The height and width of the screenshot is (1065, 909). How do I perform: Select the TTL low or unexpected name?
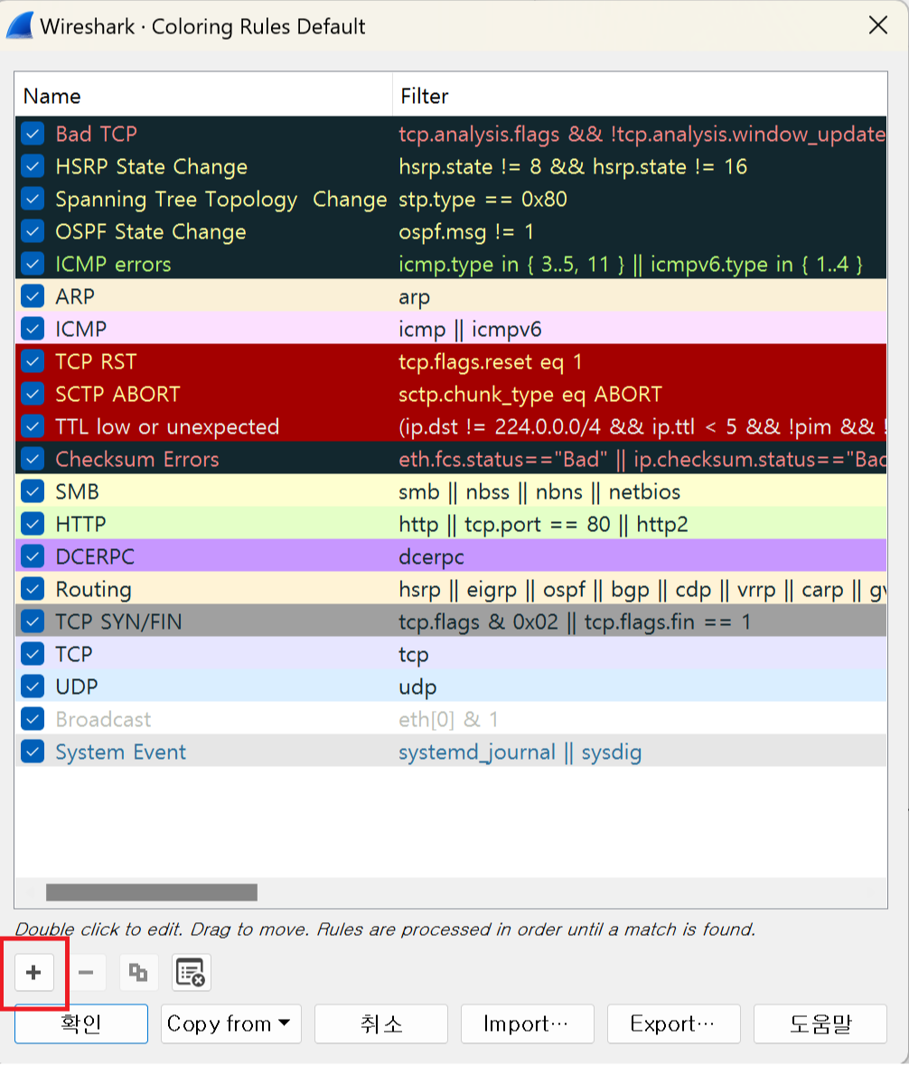(x=167, y=426)
